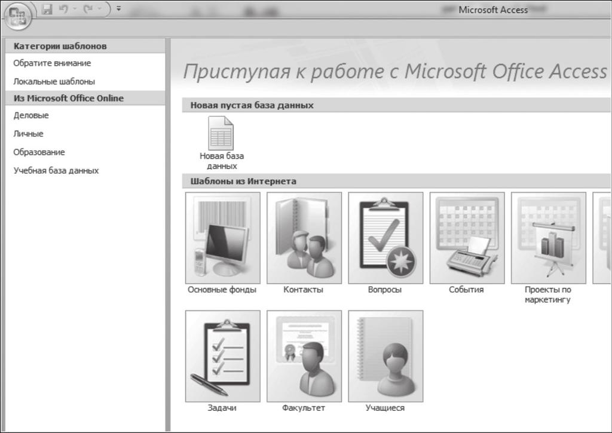
Task: Click the Из Microsoft Office Online header
Action: click(x=69, y=99)
